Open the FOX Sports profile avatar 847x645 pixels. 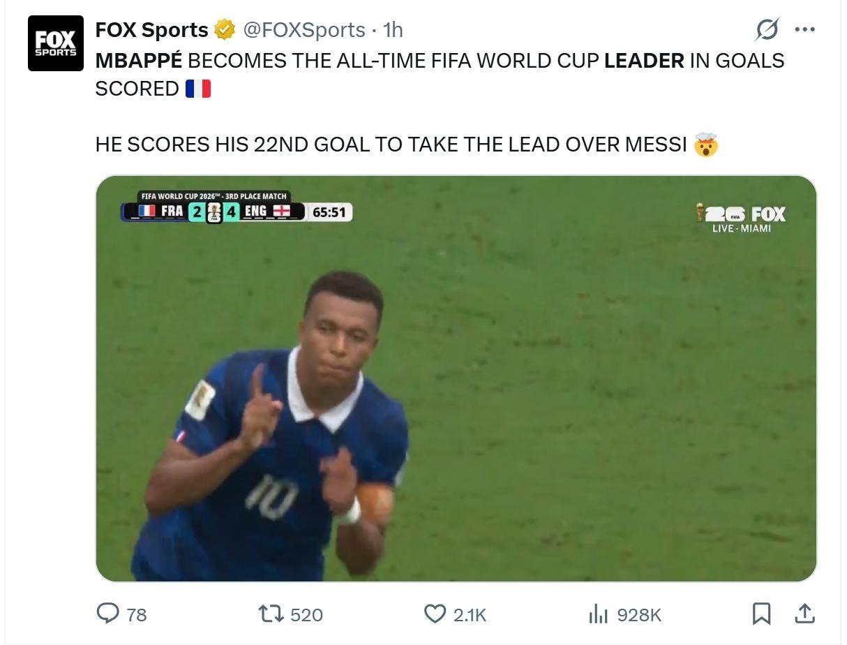pyautogui.click(x=56, y=43)
